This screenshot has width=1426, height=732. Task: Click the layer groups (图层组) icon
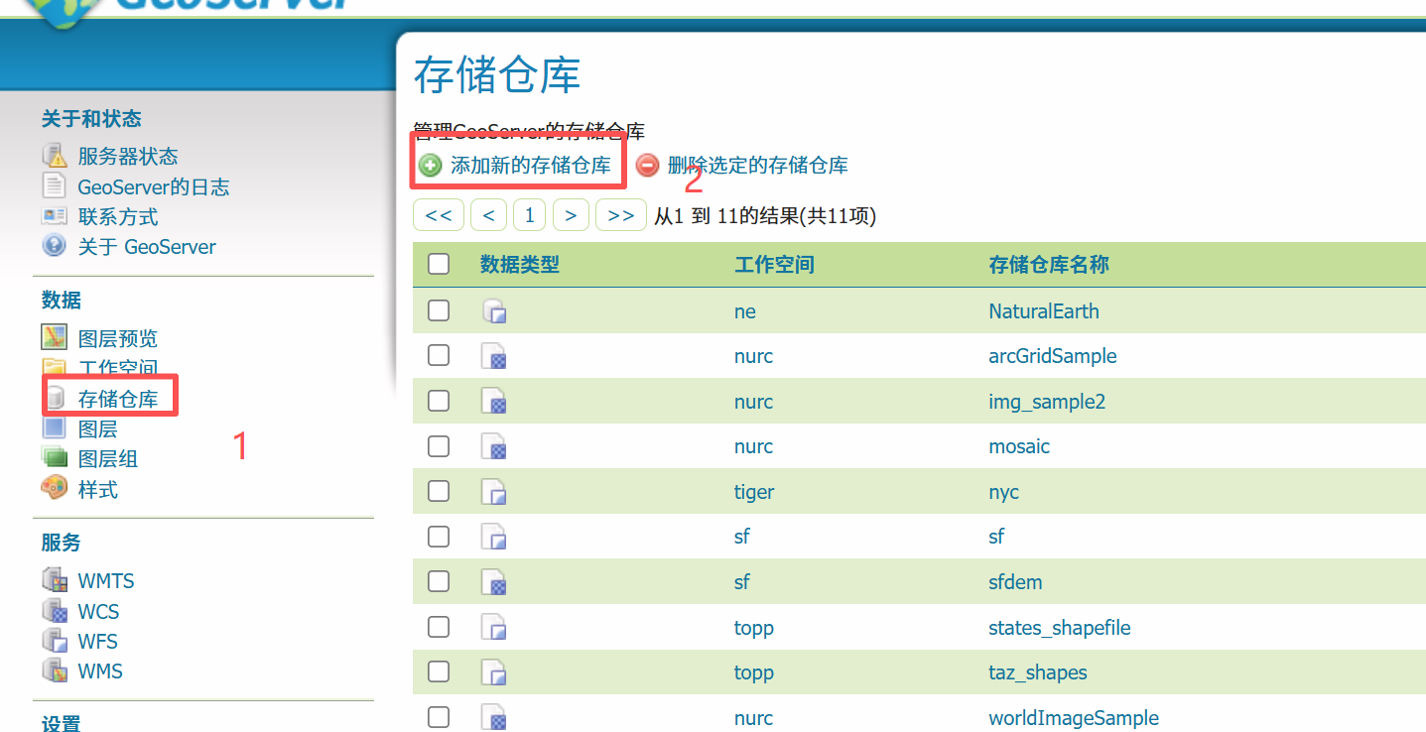pyautogui.click(x=54, y=457)
